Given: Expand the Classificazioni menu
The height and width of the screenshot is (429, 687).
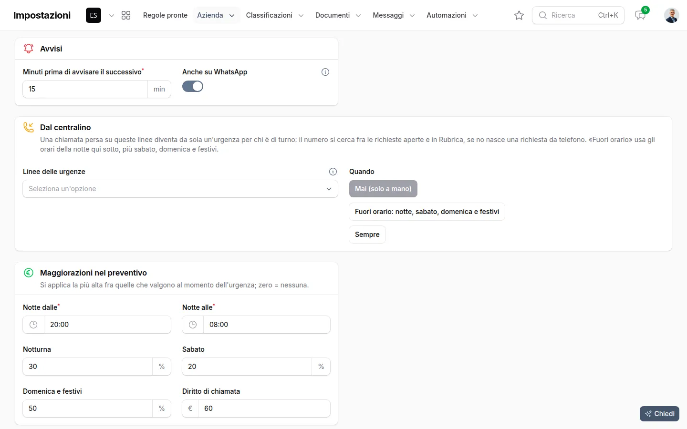Looking at the screenshot, I should click(275, 15).
